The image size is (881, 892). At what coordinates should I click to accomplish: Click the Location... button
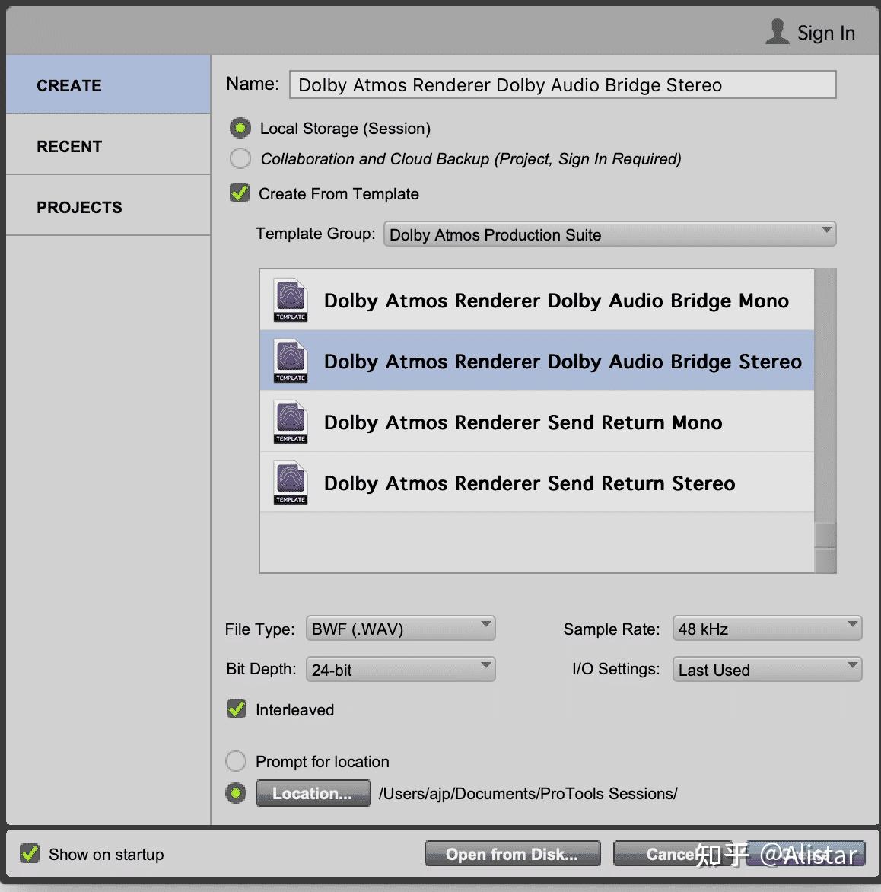(x=313, y=793)
